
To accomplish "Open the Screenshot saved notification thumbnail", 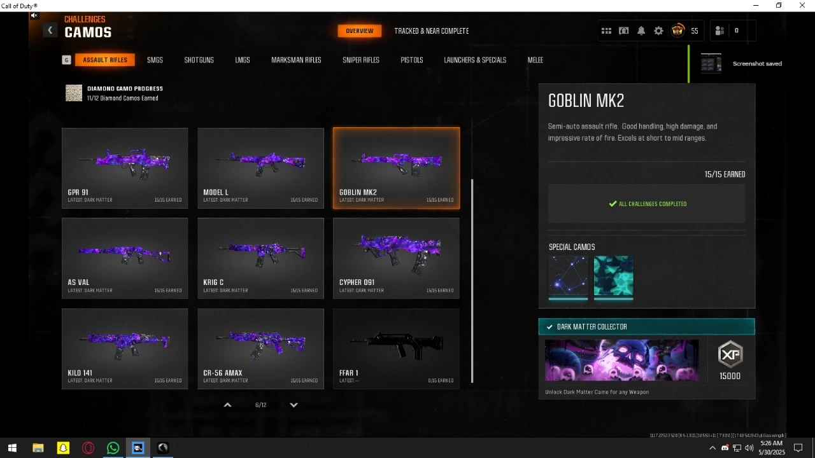I will 711,64.
